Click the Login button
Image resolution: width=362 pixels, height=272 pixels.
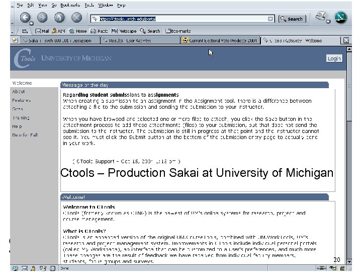(x=334, y=58)
